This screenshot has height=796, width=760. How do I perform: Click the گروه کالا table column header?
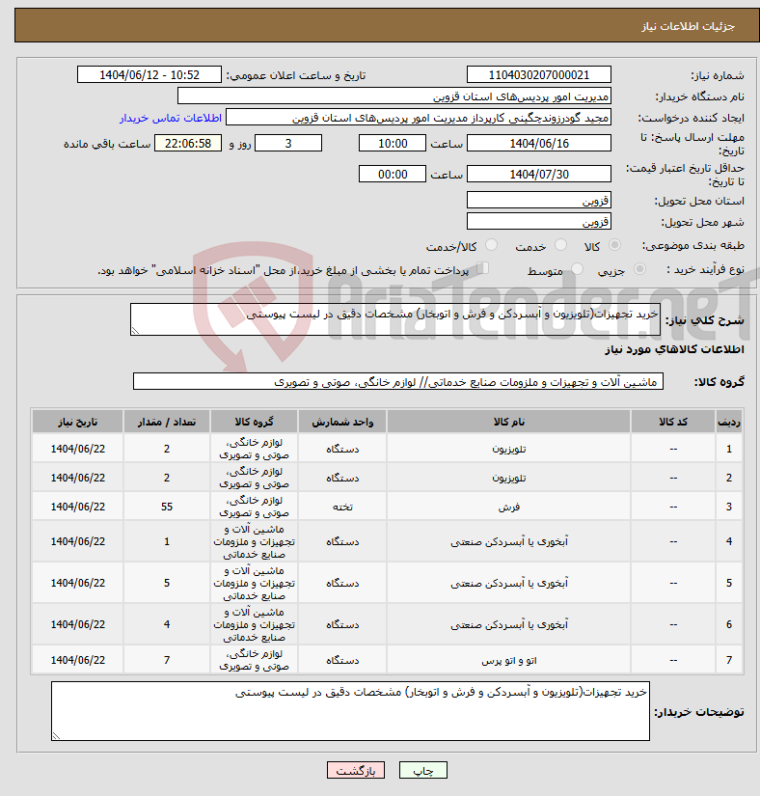pos(255,422)
